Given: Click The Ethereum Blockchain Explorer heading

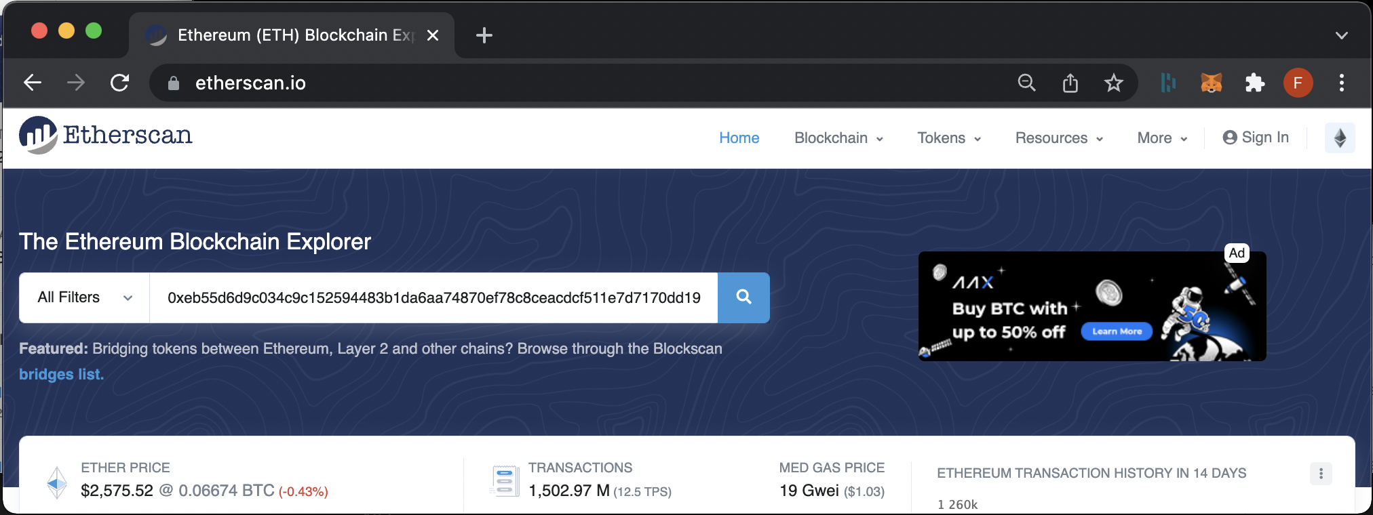Looking at the screenshot, I should point(195,241).
